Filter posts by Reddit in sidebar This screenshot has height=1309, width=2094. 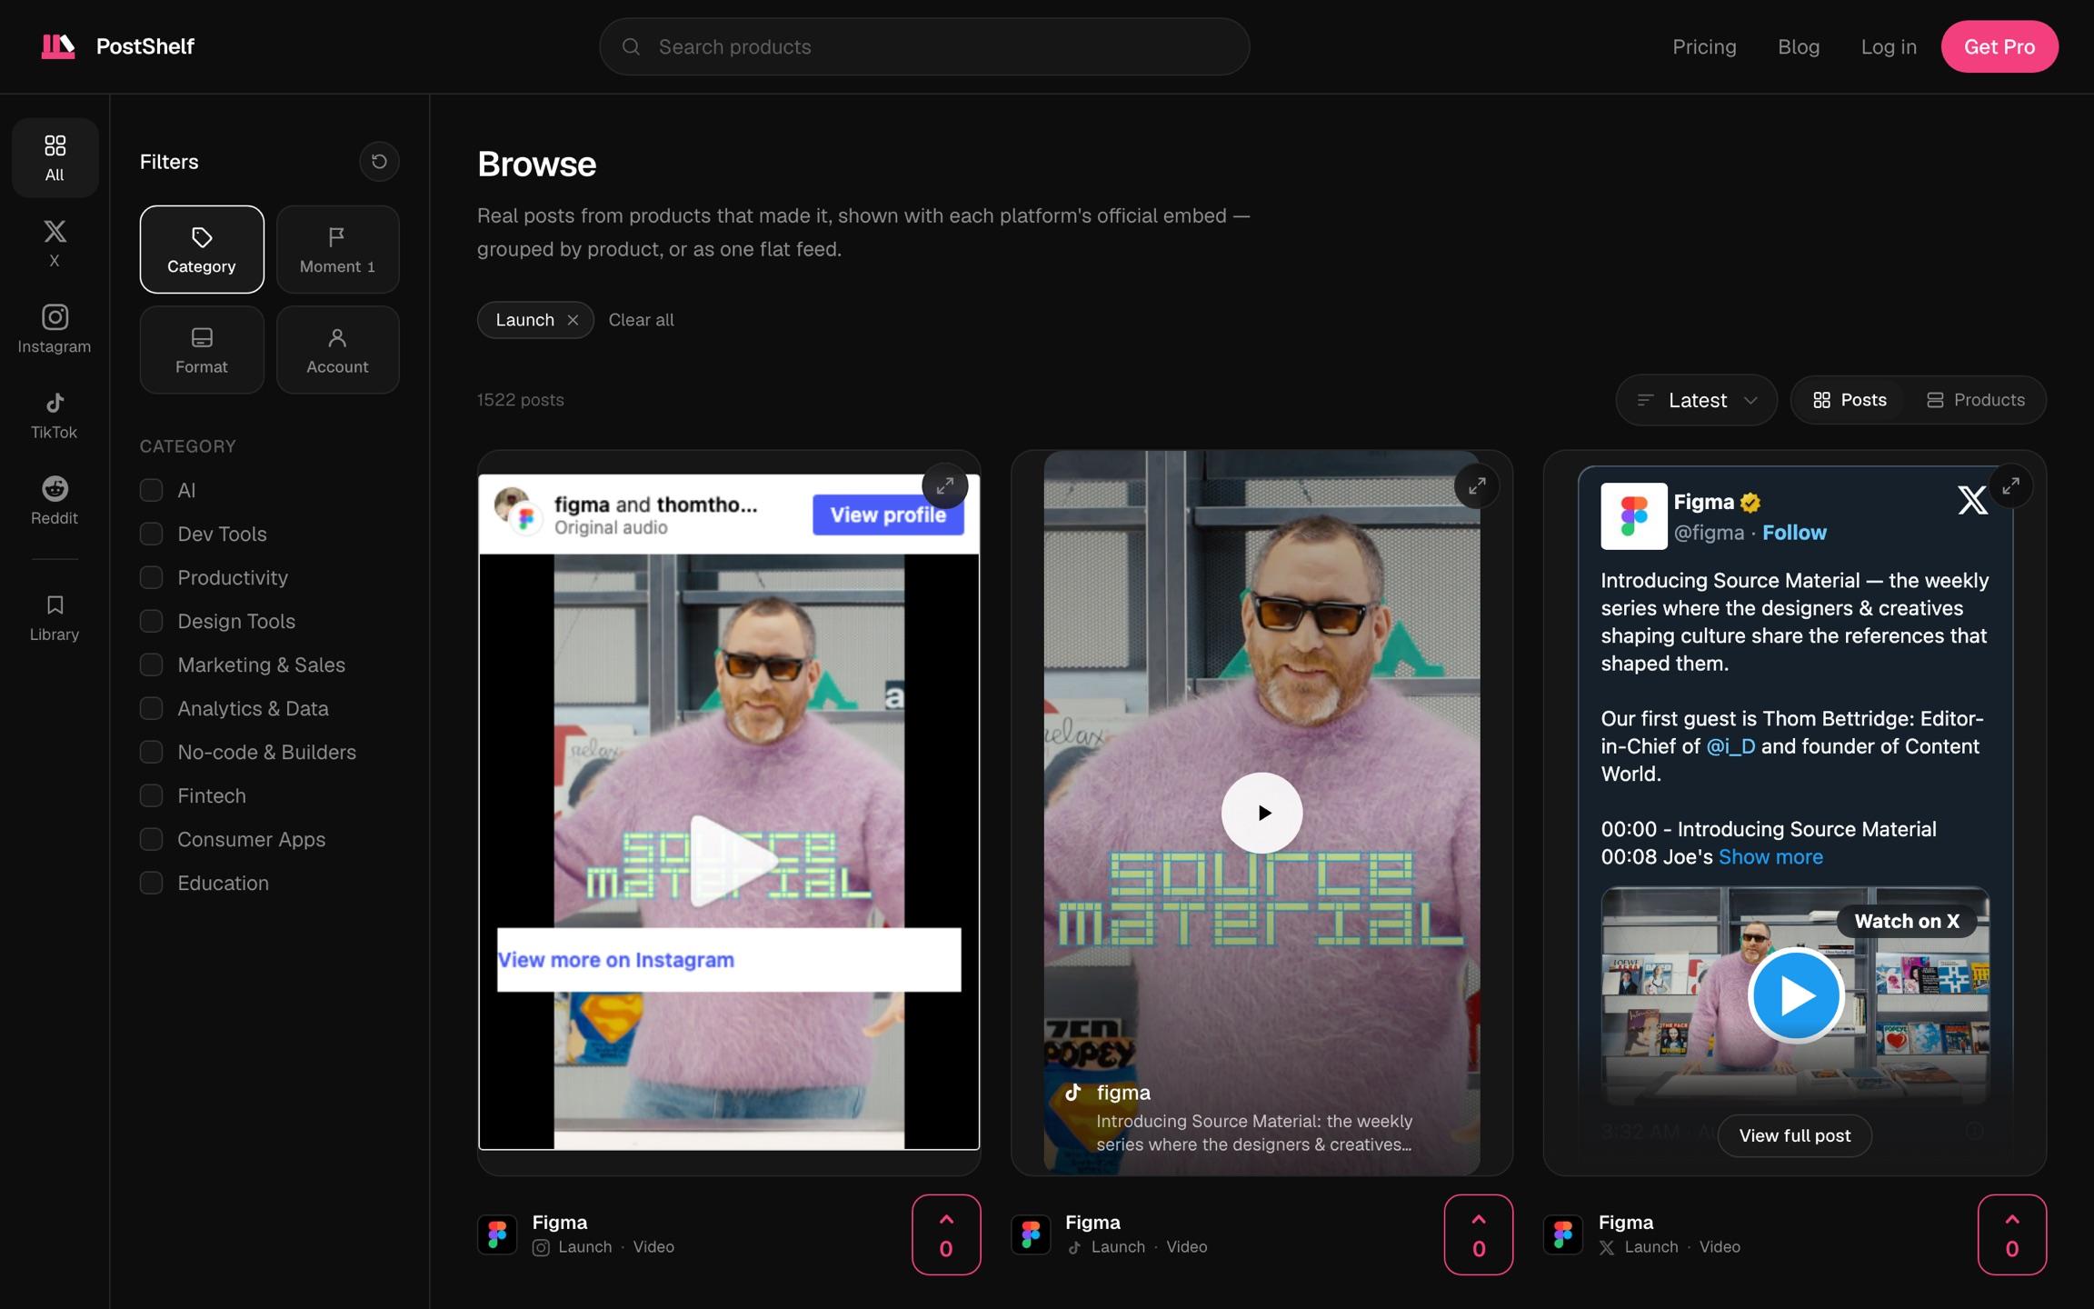point(55,500)
